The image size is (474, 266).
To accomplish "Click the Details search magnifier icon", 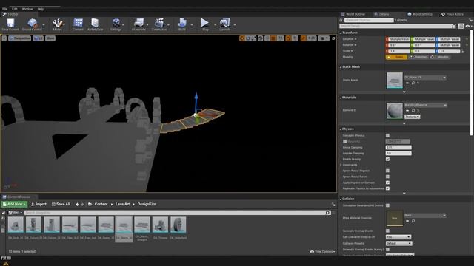I will tap(454, 27).
